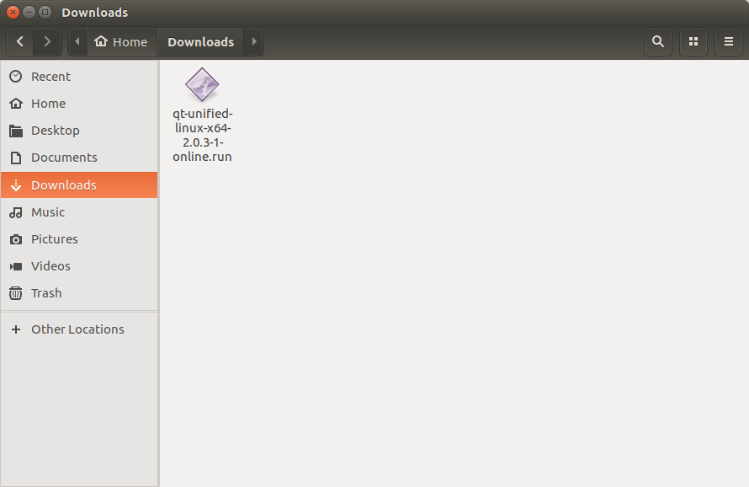Go back with the back arrow
749x487 pixels.
pyautogui.click(x=20, y=41)
